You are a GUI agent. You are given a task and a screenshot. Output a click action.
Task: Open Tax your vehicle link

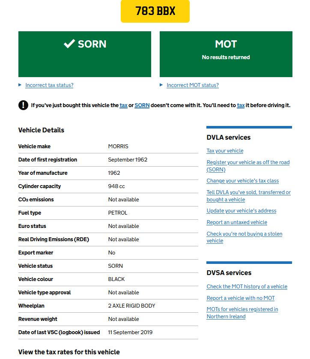pos(225,151)
